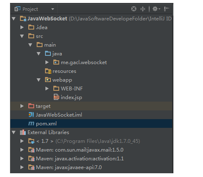The image size is (203, 177).
Task: Select the < 1.7 > JDK label
Action: point(45,141)
